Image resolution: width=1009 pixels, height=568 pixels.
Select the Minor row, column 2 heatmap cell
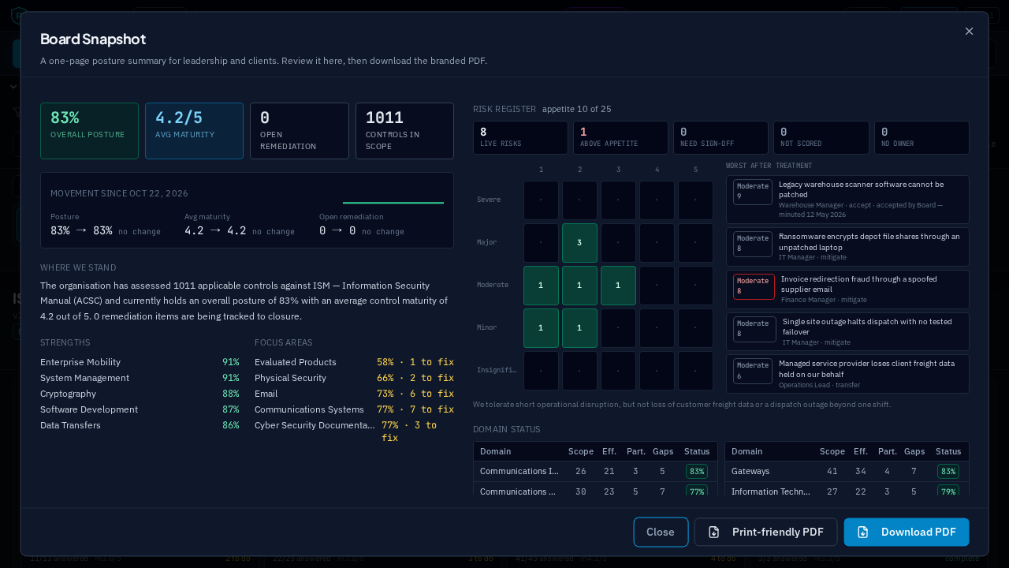(579, 328)
